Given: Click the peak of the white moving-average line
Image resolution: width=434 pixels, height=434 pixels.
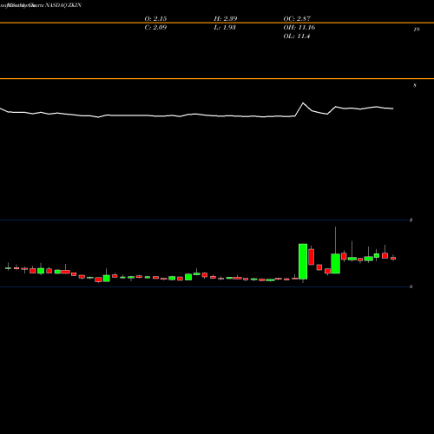Looking at the screenshot, I should 303,102.
